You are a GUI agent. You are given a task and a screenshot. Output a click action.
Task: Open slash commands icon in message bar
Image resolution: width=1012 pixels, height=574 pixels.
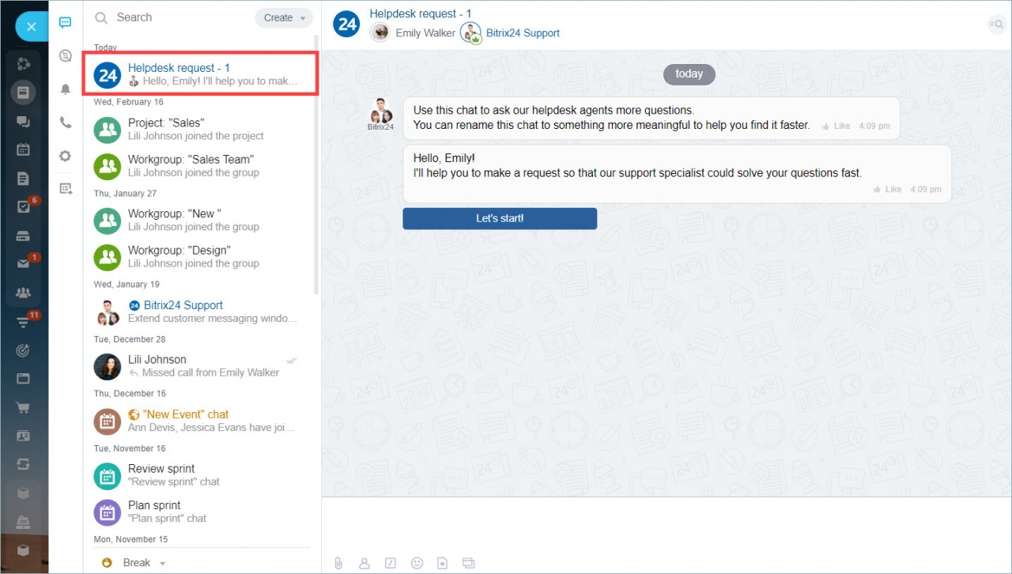click(390, 563)
